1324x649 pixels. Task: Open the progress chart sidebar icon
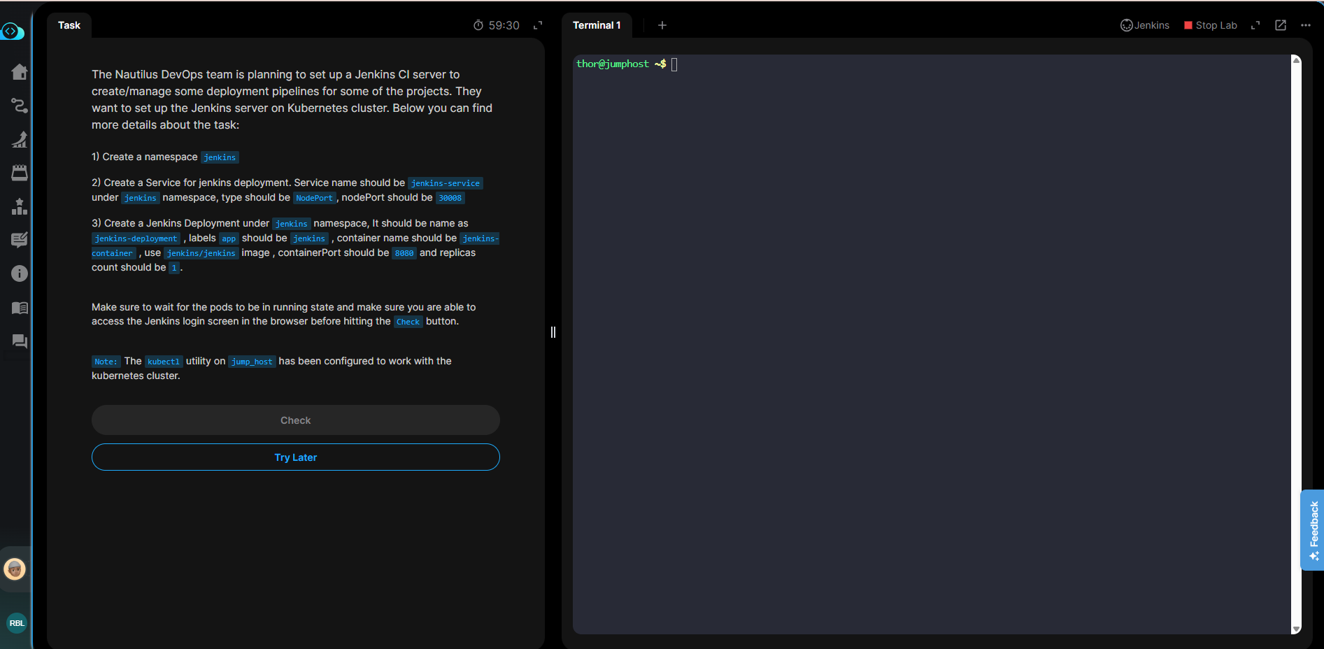tap(20, 139)
